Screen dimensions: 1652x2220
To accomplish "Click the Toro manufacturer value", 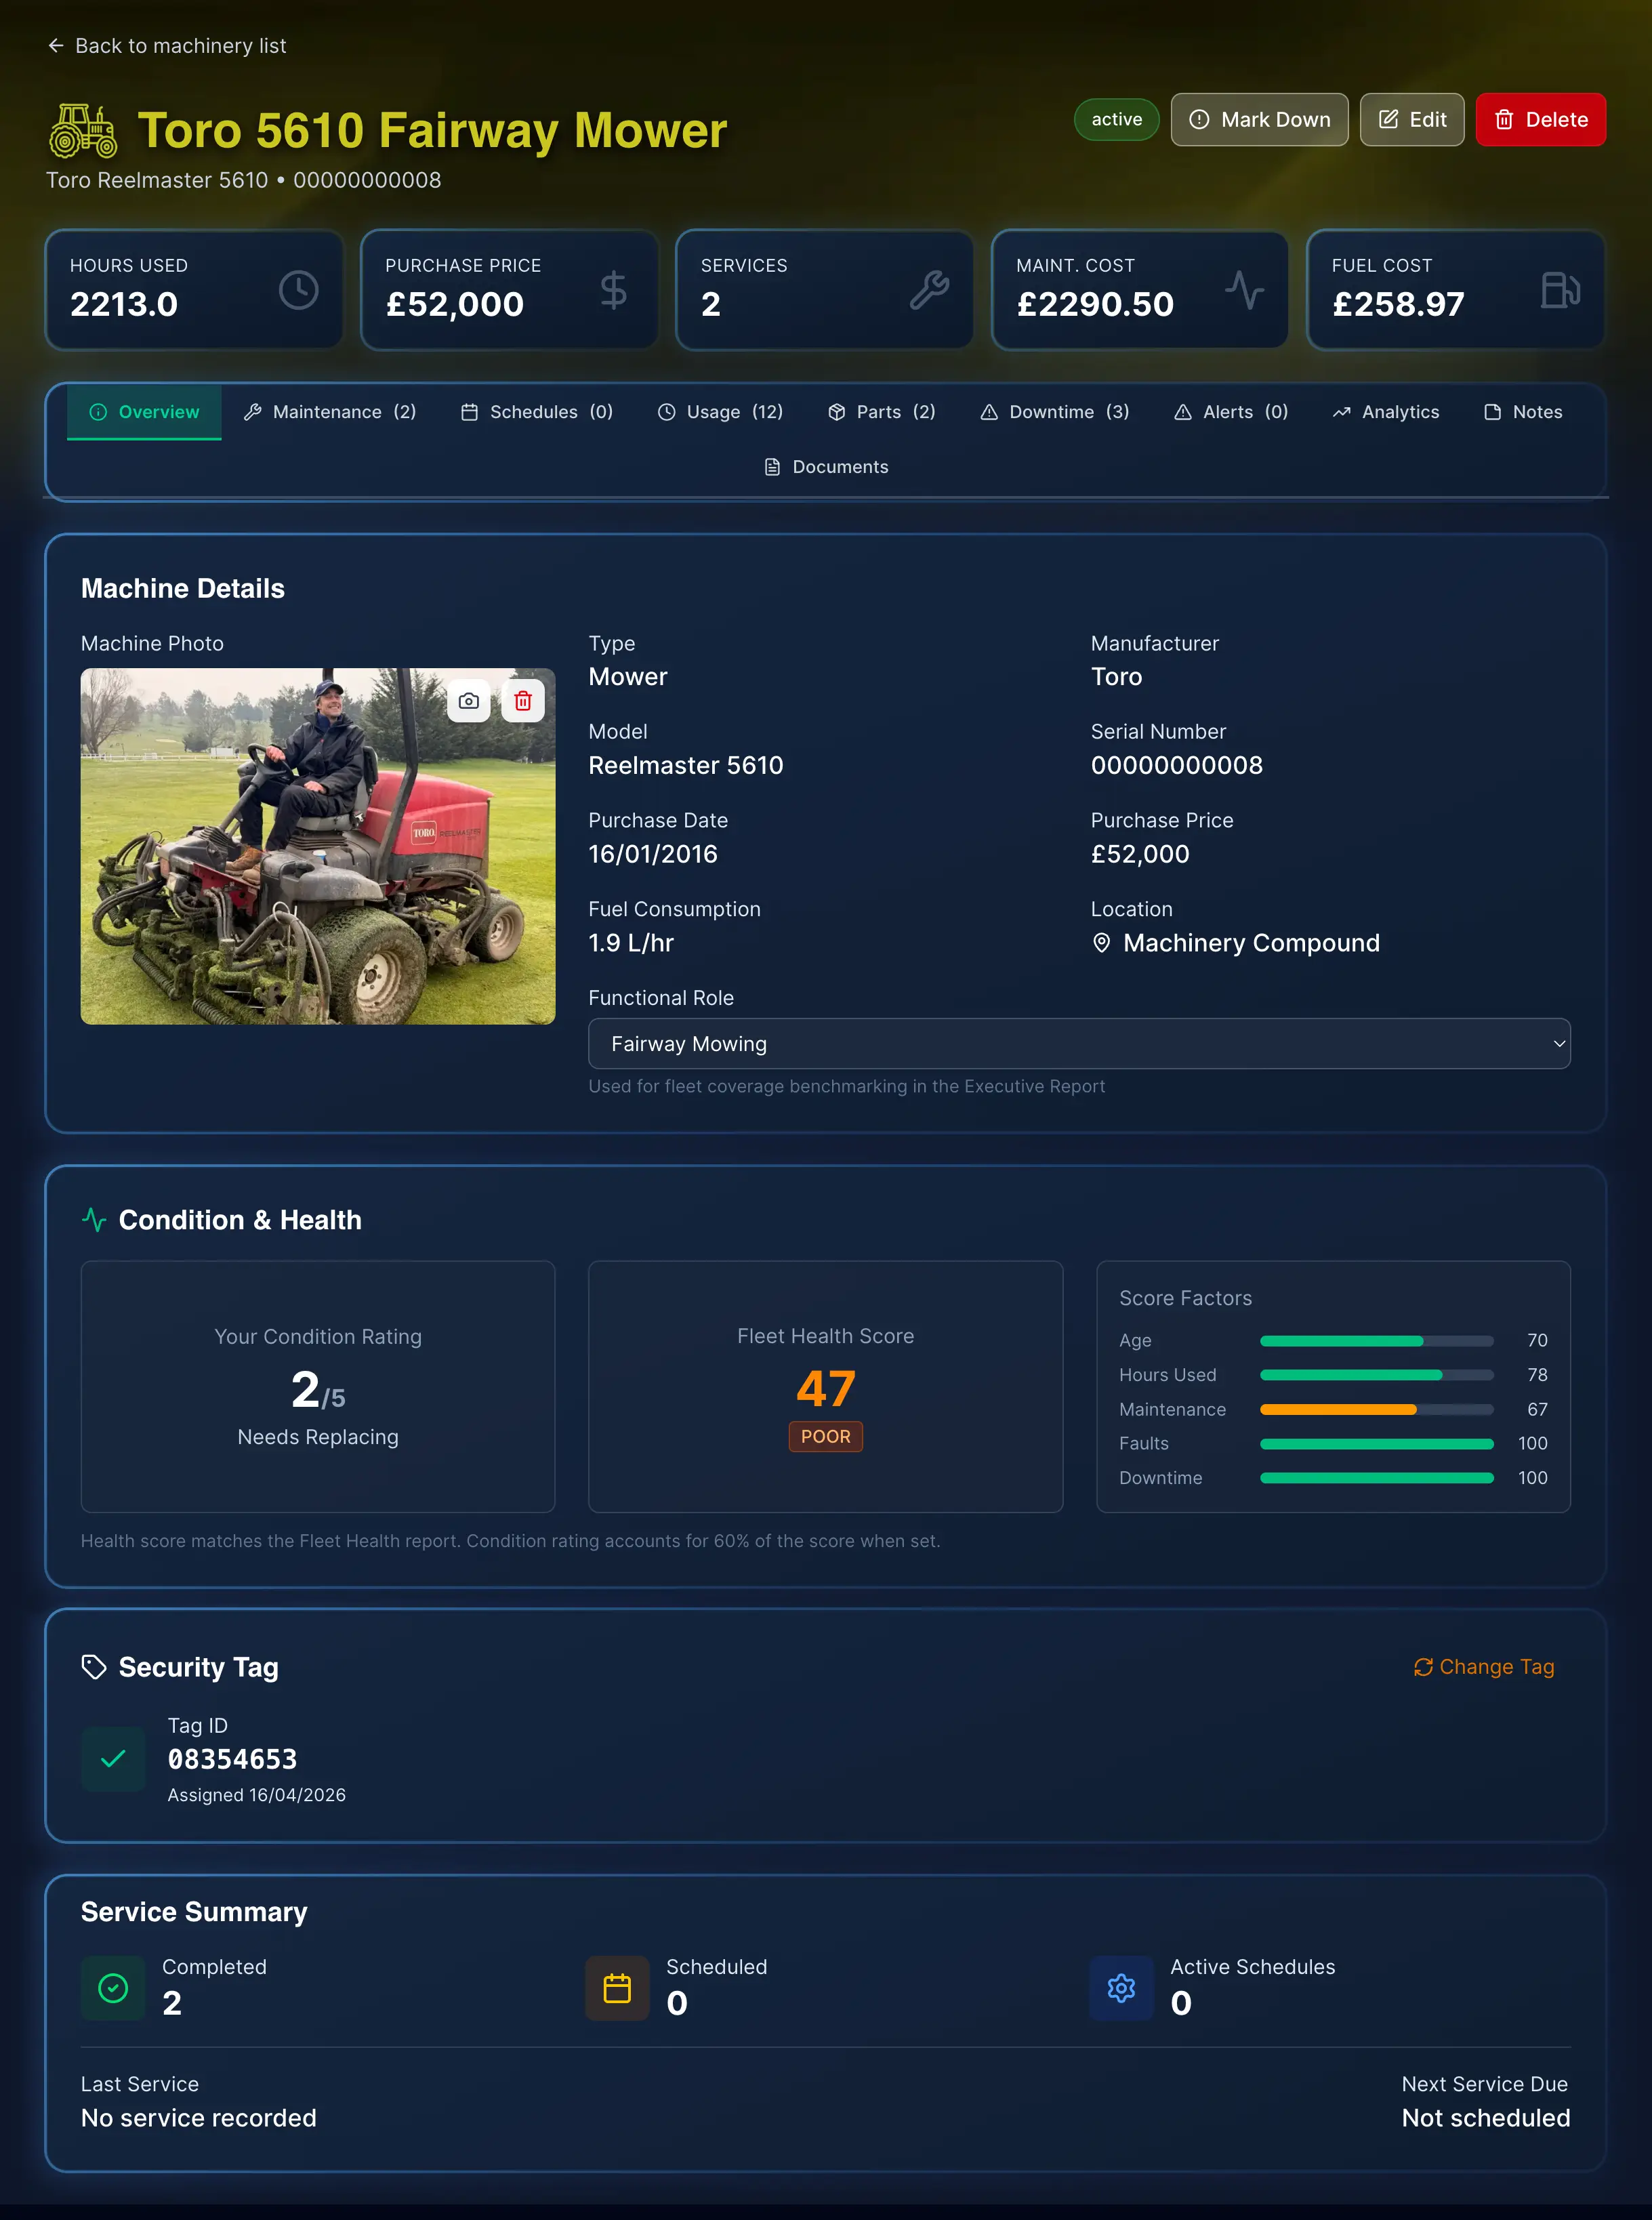I will point(1117,677).
